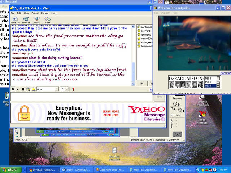Open Logitech ImageStudio desktop shortcut
Image resolution: width=231 pixels, height=173 pixels.
tap(202, 101)
